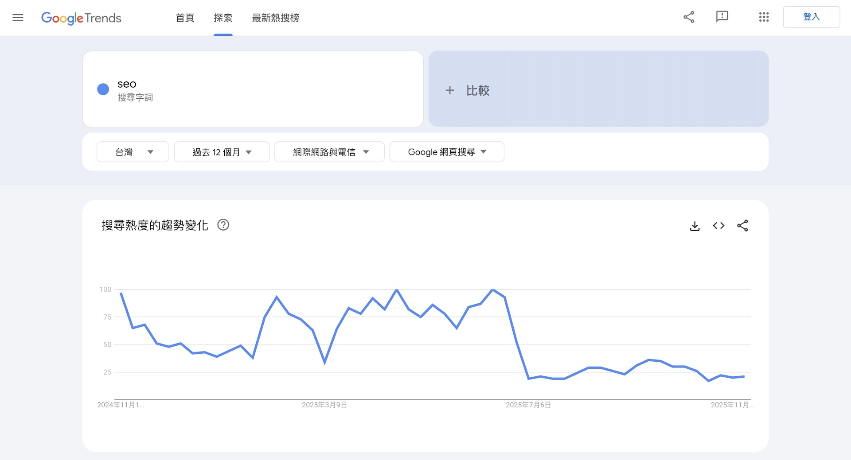The height and width of the screenshot is (460, 851).
Task: Click the share icon in top header
Action: 688,17
